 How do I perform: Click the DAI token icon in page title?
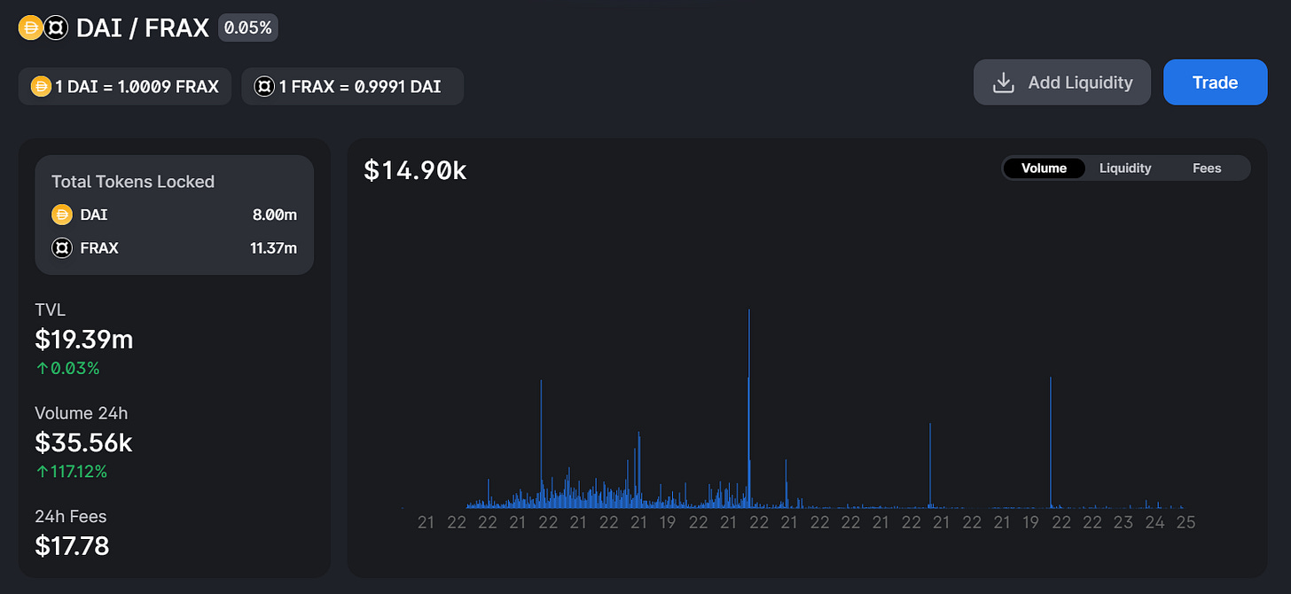[x=31, y=27]
